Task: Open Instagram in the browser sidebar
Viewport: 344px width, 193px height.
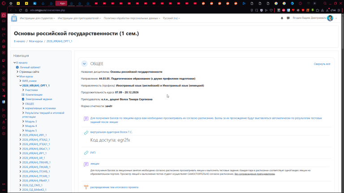Action: pyautogui.click(x=4, y=84)
